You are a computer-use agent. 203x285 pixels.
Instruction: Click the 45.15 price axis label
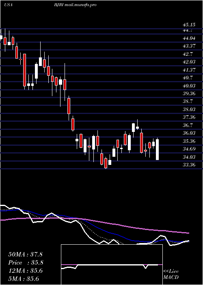[x=188, y=24]
